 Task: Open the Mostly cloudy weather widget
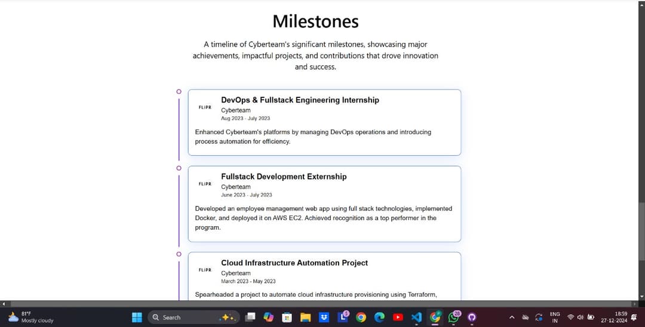(x=30, y=317)
